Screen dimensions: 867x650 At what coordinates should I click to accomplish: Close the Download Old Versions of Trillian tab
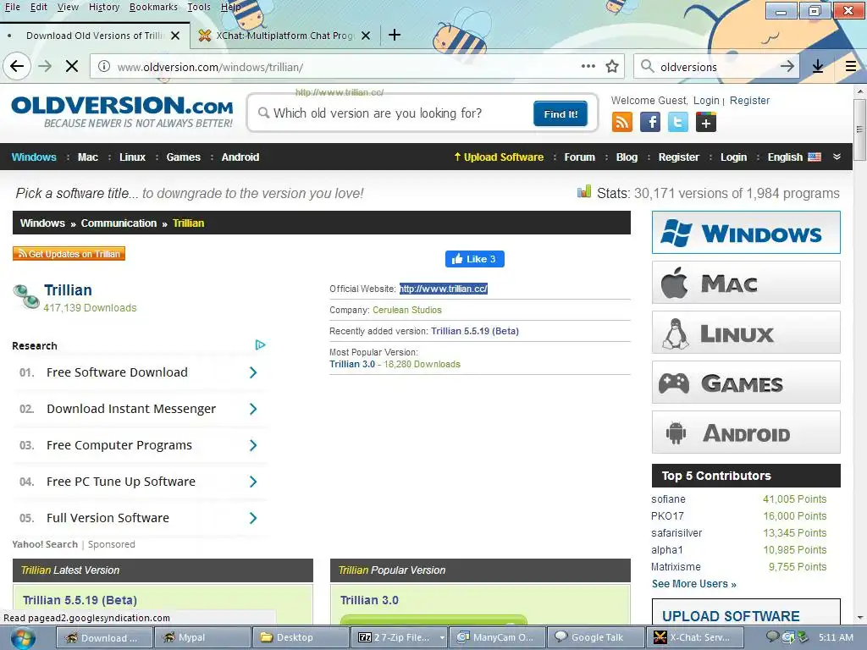175,36
